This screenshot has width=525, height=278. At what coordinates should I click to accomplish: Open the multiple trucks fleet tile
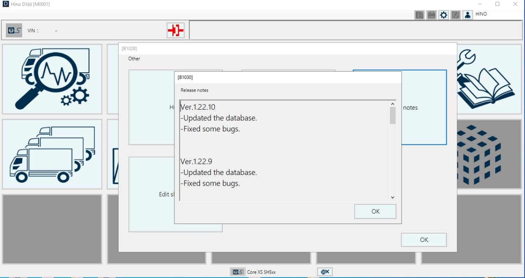tap(52, 153)
